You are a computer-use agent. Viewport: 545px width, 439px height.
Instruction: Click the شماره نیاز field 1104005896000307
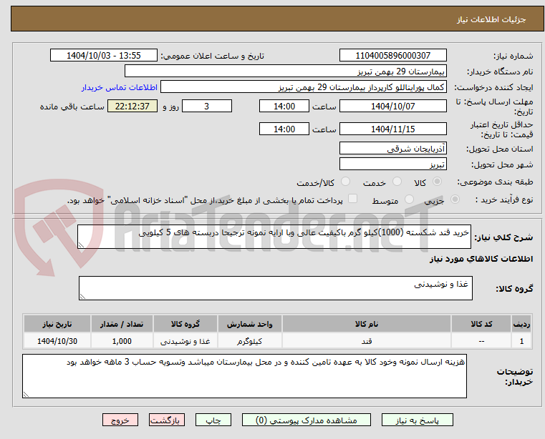[x=392, y=55]
